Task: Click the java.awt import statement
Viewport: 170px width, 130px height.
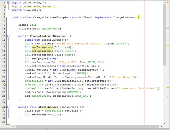Action: point(27,10)
